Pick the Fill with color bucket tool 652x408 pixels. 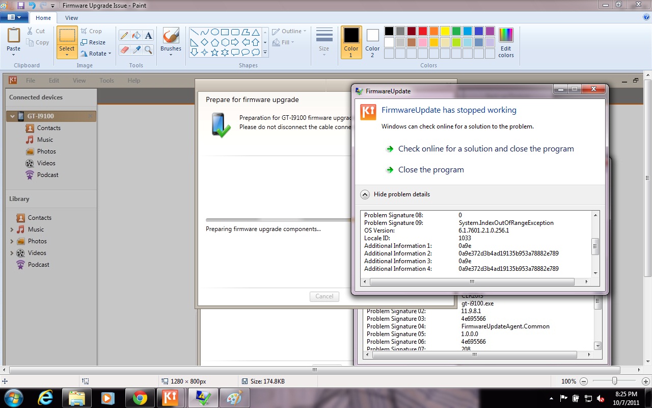click(x=136, y=35)
